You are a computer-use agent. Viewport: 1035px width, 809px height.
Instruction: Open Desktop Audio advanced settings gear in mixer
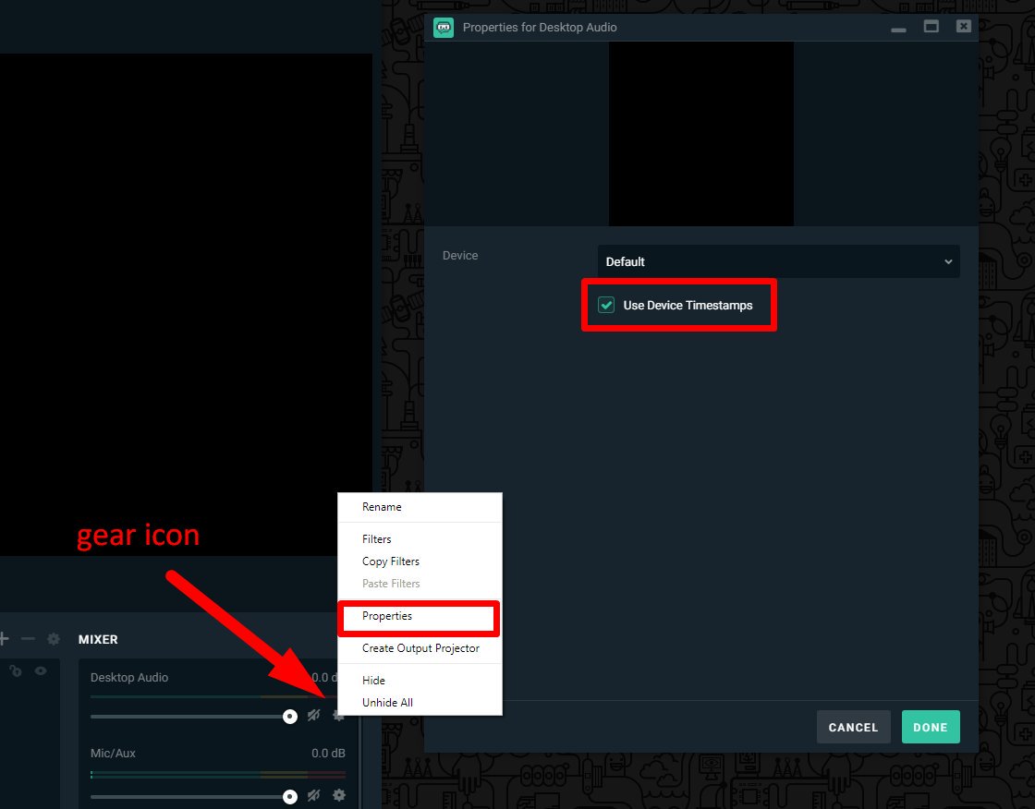(339, 716)
